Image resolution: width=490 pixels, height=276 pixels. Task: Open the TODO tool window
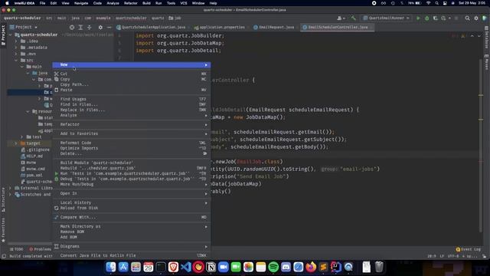[x=16, y=249]
